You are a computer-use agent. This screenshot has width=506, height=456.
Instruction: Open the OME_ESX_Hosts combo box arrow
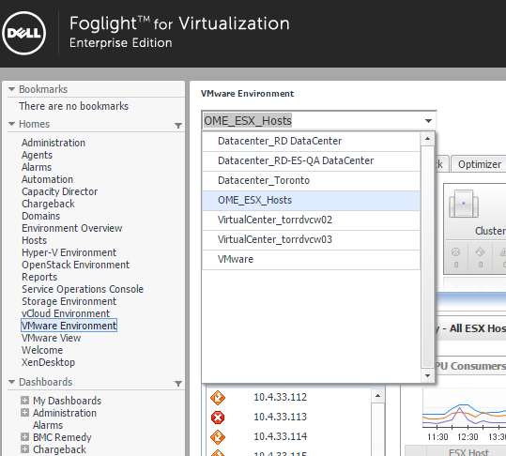point(428,121)
